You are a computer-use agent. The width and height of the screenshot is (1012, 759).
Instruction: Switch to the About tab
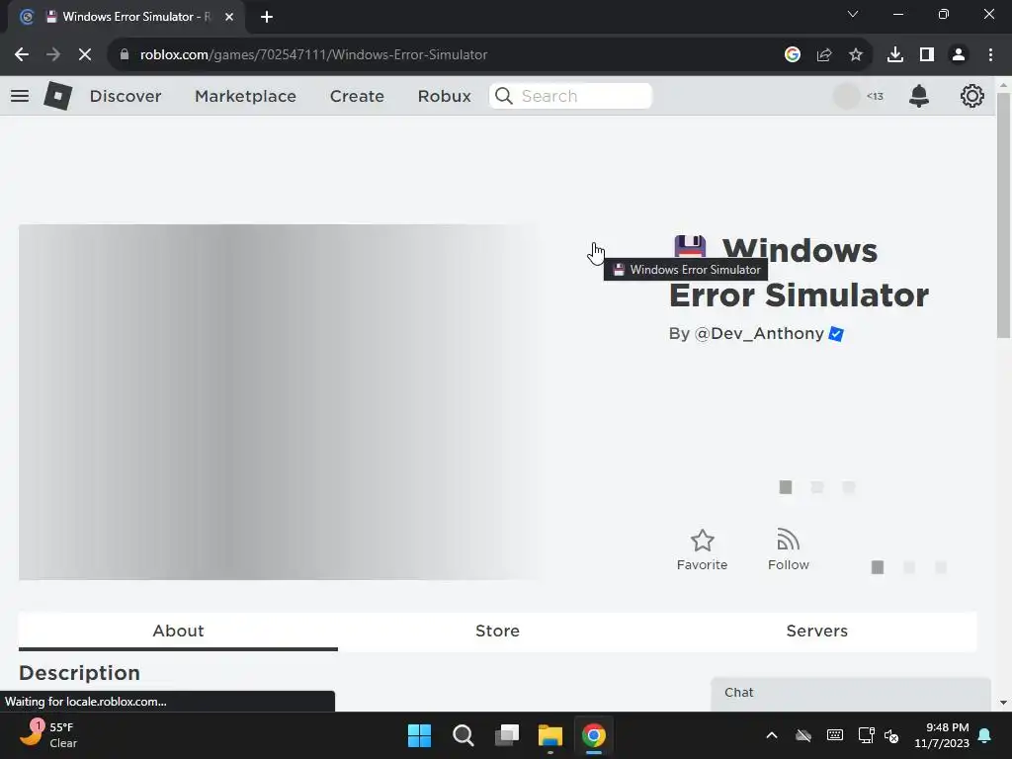click(178, 632)
